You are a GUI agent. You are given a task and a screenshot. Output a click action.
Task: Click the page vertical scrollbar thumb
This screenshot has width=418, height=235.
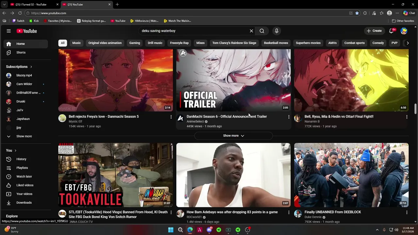click(x=415, y=109)
